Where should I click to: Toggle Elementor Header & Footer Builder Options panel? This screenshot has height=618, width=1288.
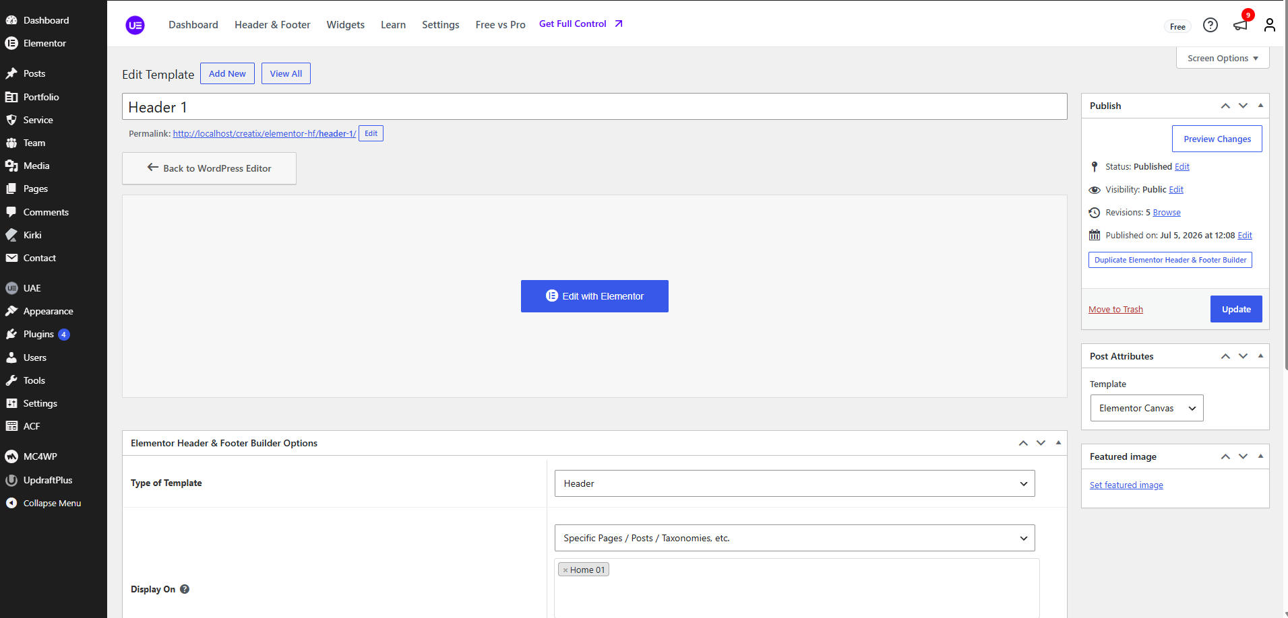[1058, 443]
